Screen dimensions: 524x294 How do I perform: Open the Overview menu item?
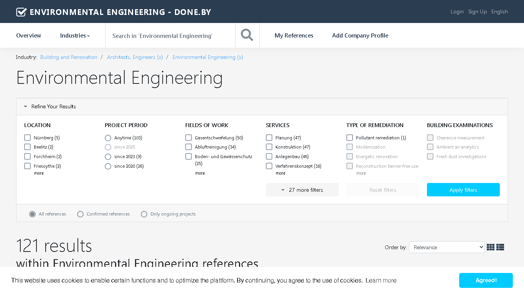[x=29, y=36]
